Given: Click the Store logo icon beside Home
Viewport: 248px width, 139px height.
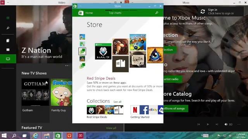Looking at the screenshot, I should click(x=81, y=13).
